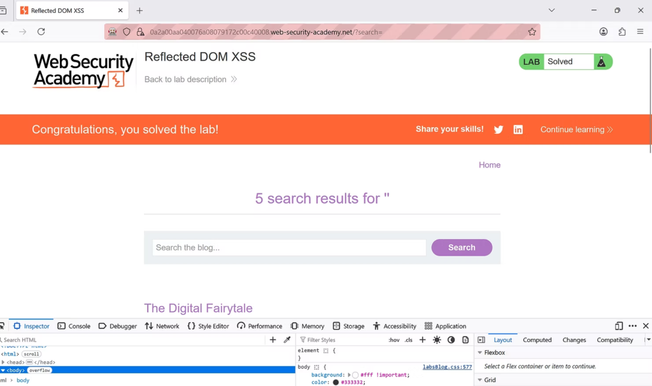The height and width of the screenshot is (386, 652).
Task: Switch to the Performance panel
Action: [x=260, y=326]
